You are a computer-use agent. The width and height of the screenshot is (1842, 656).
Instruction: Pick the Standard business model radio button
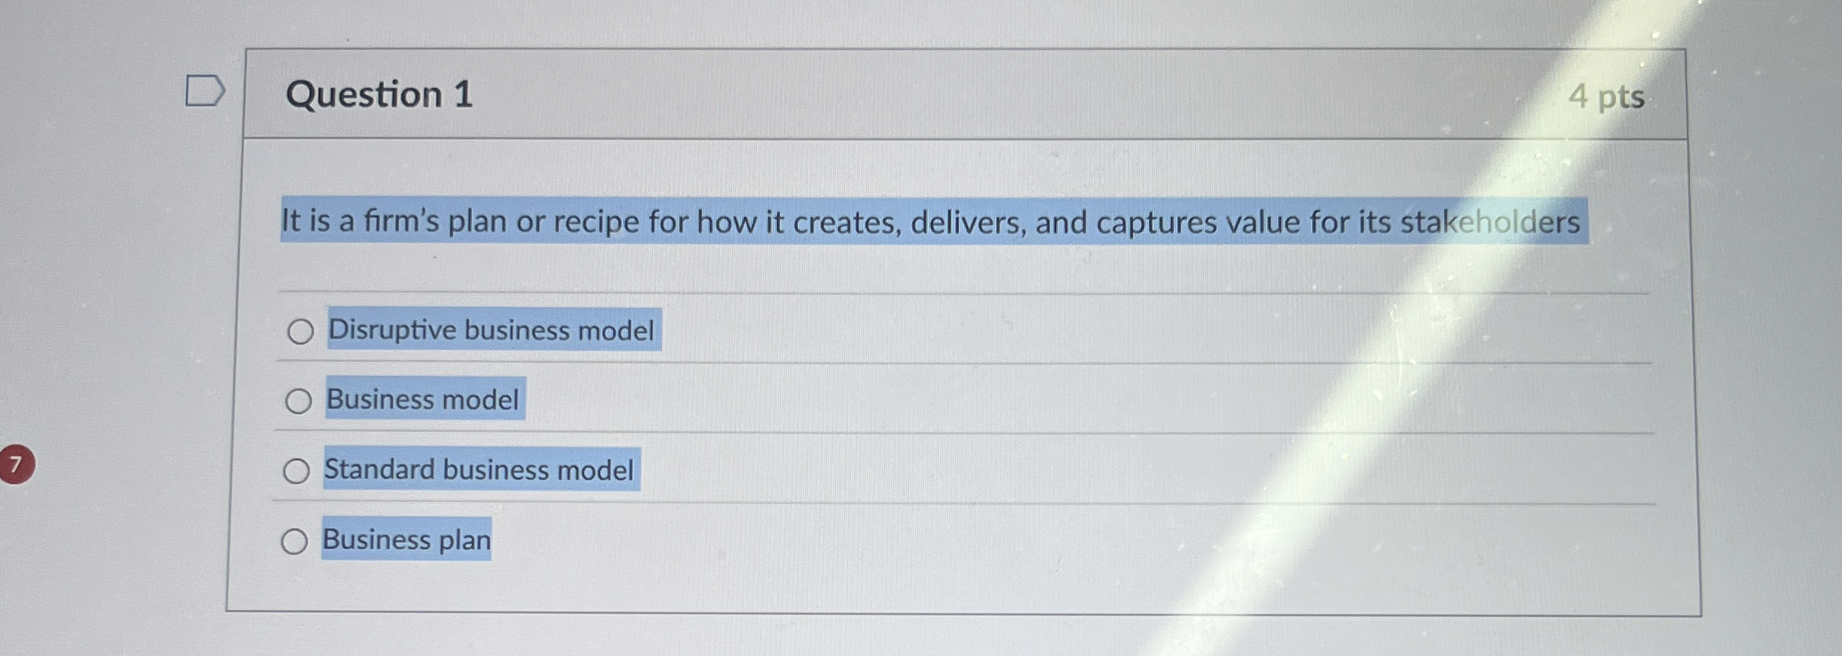click(x=296, y=471)
